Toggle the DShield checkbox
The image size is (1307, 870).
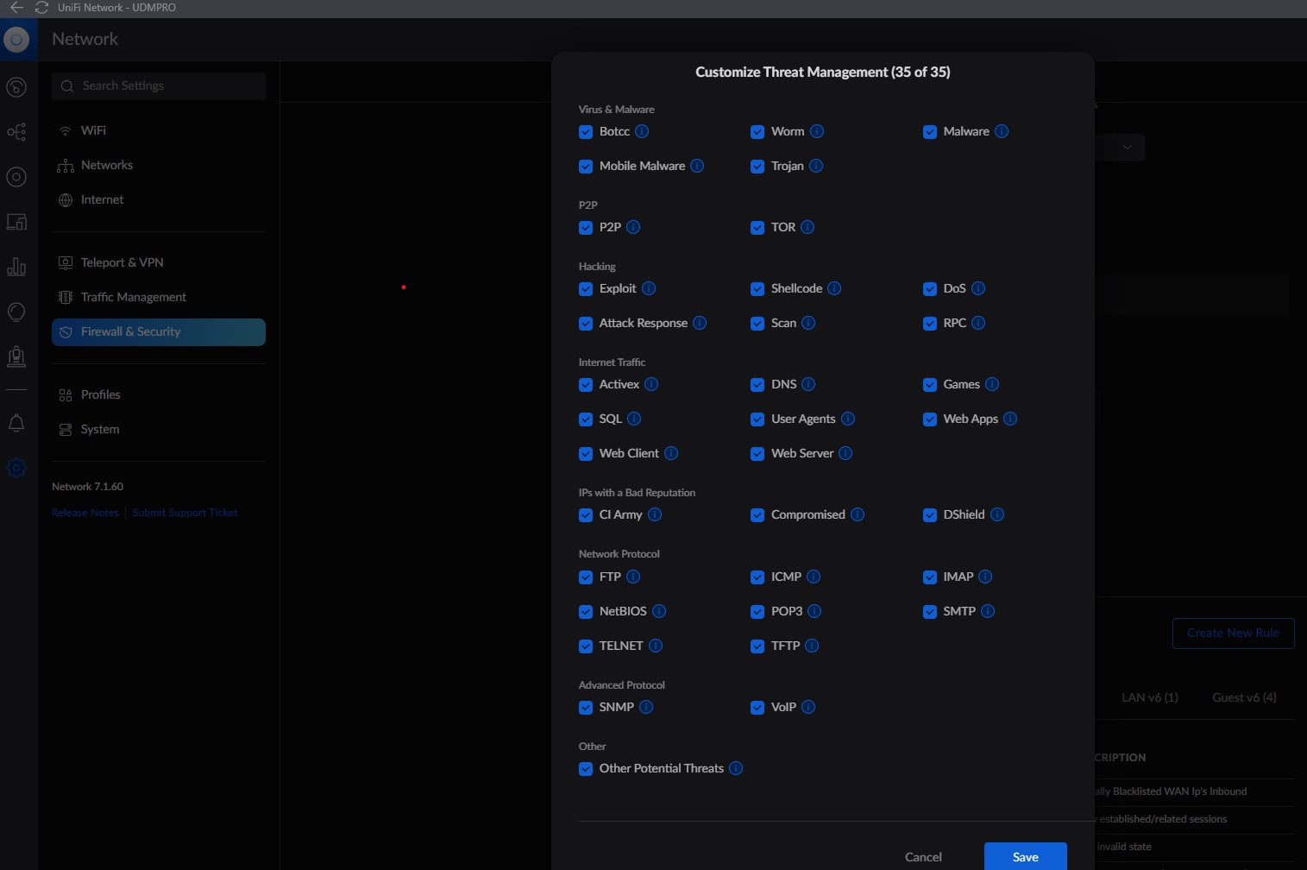(x=930, y=515)
